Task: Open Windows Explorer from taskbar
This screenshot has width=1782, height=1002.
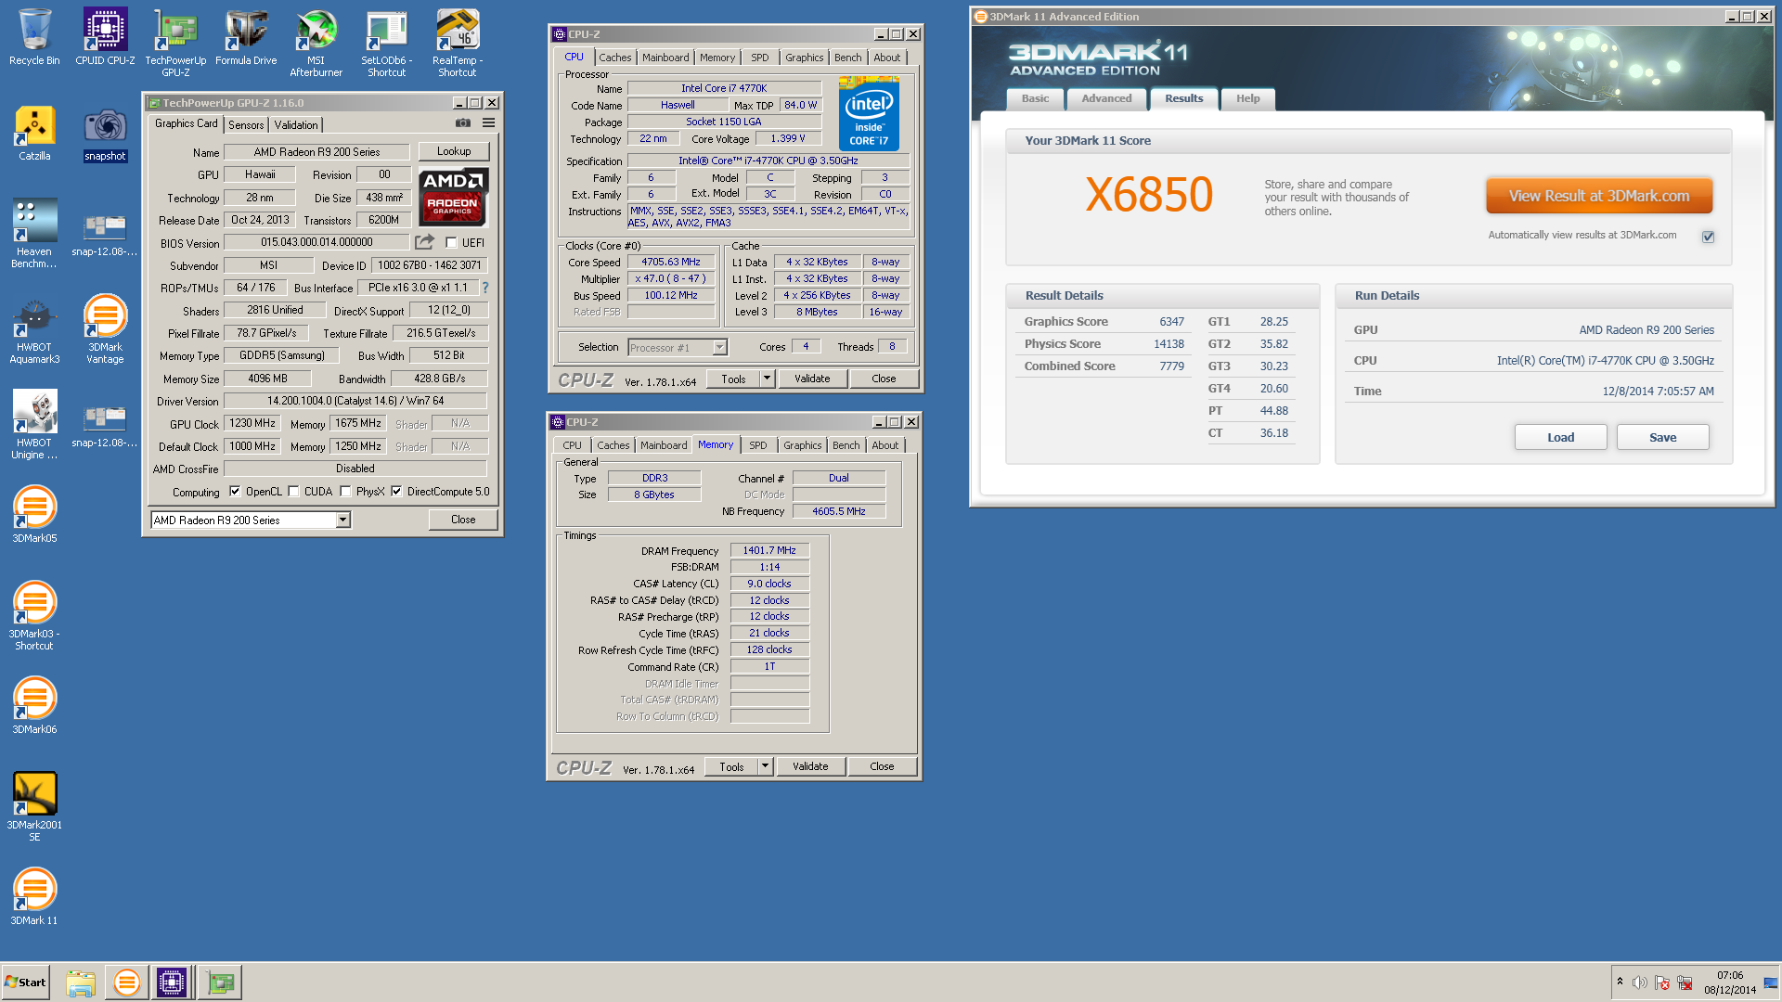Action: click(x=81, y=983)
